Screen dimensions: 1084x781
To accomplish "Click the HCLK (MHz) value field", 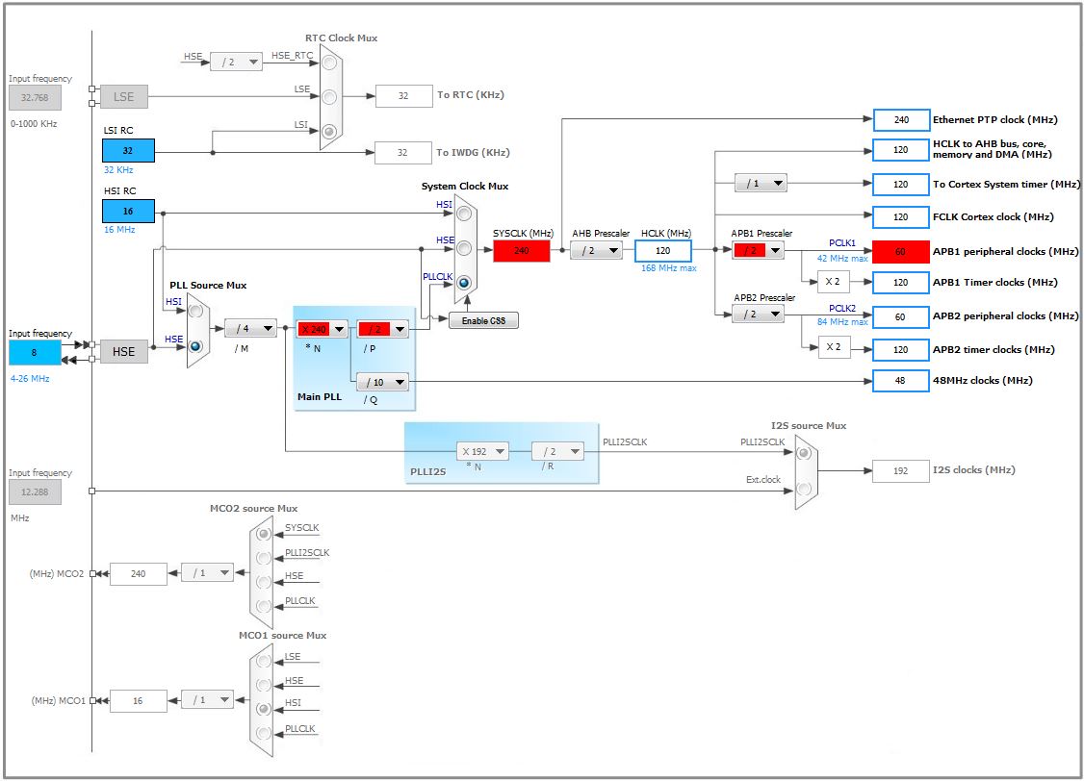I will point(662,251).
